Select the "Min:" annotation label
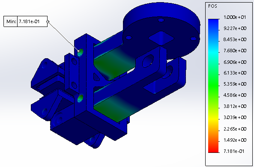Screen dimensions: 254x167 point(11,21)
